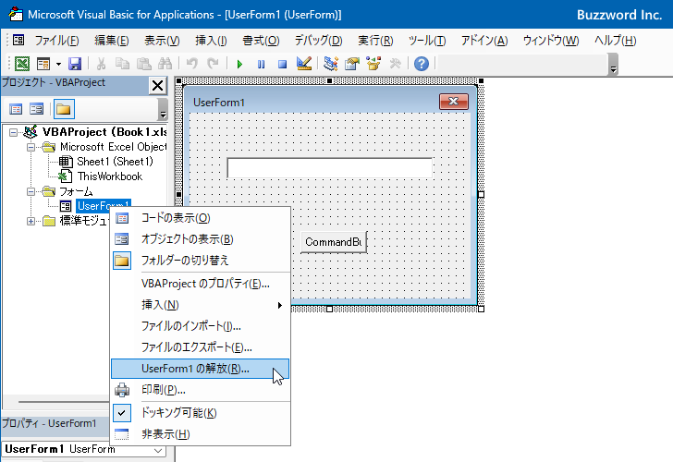Click the View Microsoft Excel toolbar icon
673x462 pixels.
tap(22, 64)
